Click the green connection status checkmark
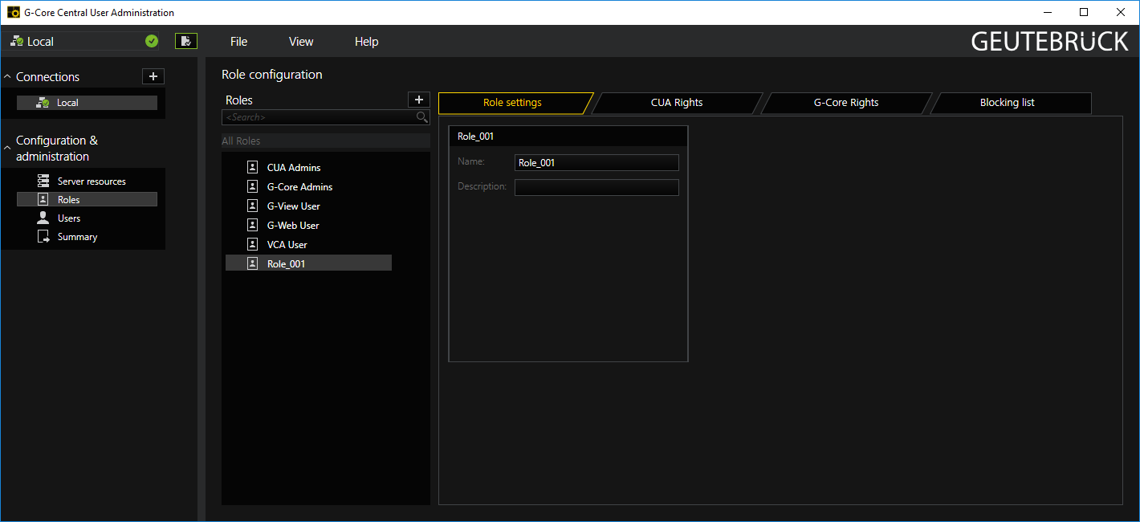This screenshot has width=1140, height=522. (152, 41)
